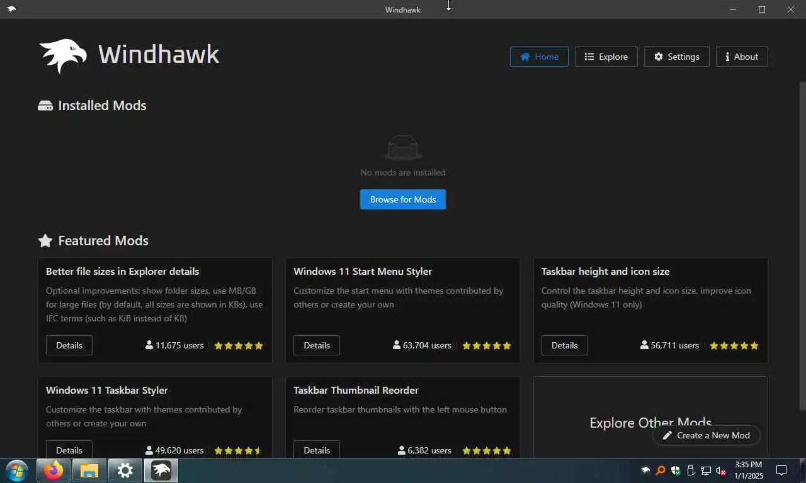Click the Browse for Mods button
This screenshot has width=806, height=483.
(x=403, y=199)
